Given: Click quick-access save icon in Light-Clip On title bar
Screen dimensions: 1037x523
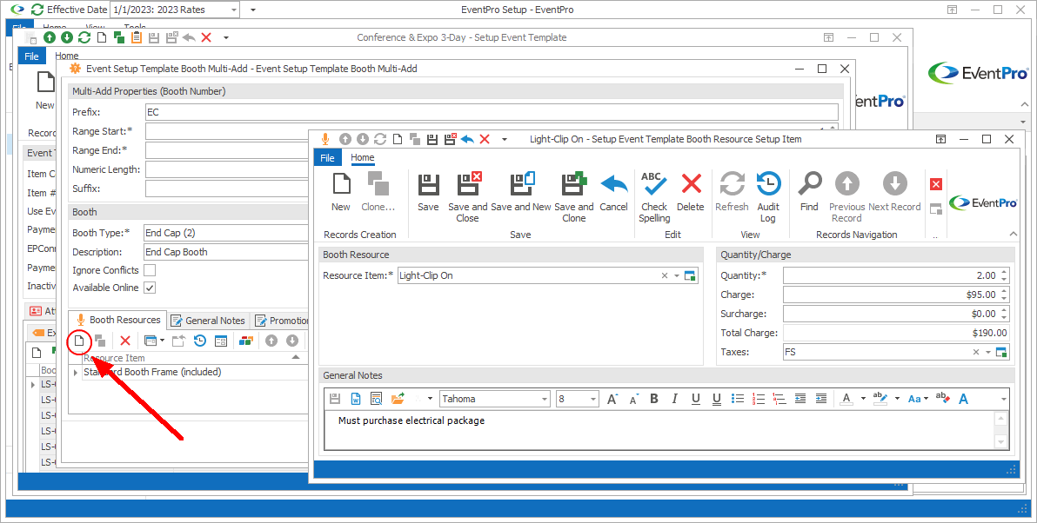Looking at the screenshot, I should click(432, 139).
